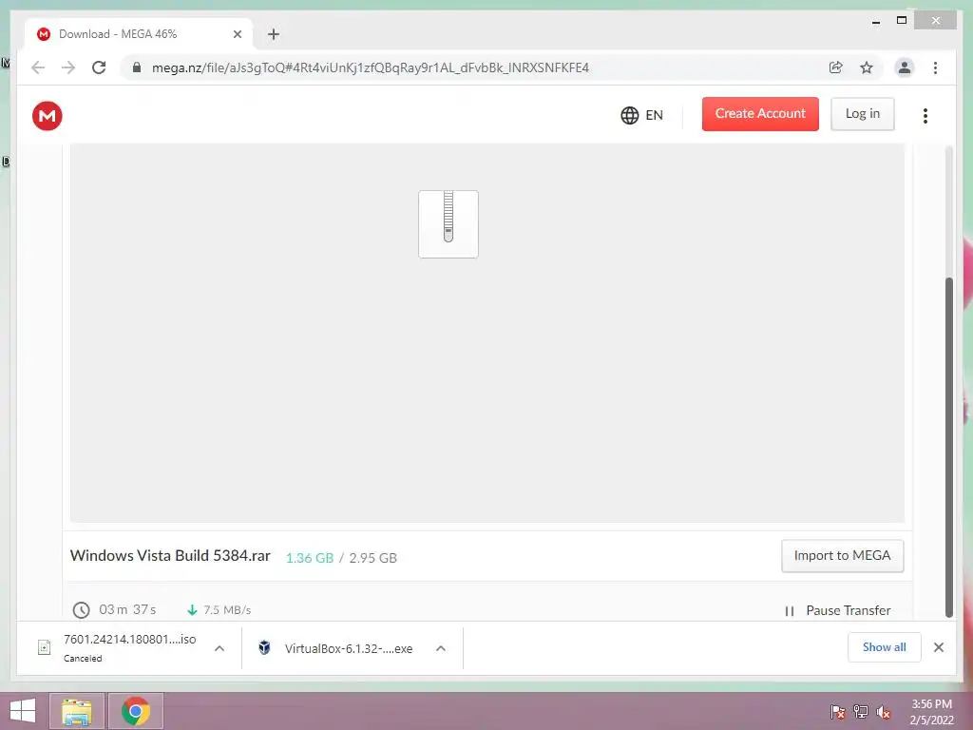
Task: Open the Chrome three-dot menu
Action: point(935,67)
